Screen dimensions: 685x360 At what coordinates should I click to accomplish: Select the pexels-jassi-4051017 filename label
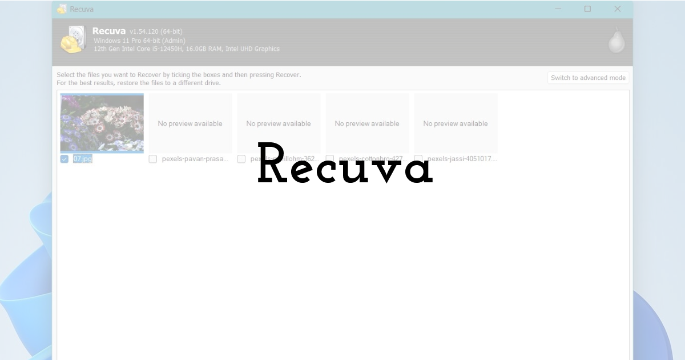pyautogui.click(x=464, y=159)
